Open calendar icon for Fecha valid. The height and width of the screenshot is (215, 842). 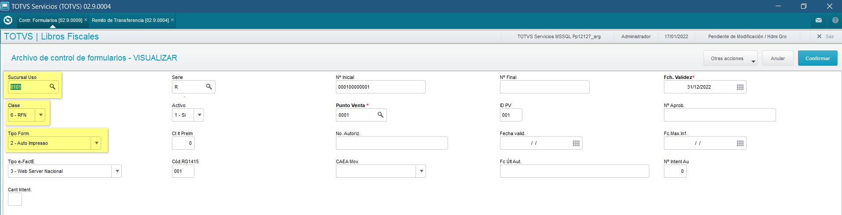tap(576, 143)
